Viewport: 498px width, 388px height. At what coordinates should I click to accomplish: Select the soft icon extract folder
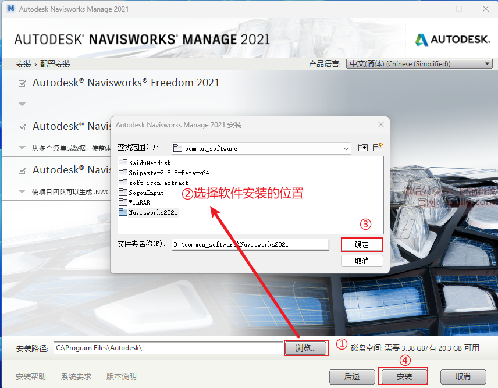pyautogui.click(x=154, y=183)
